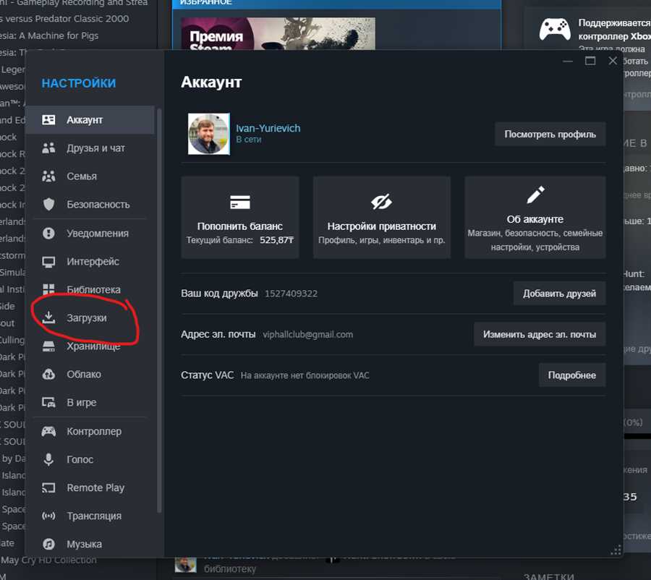
Task: Click the balance value 525,87₸
Action: pyautogui.click(x=276, y=240)
